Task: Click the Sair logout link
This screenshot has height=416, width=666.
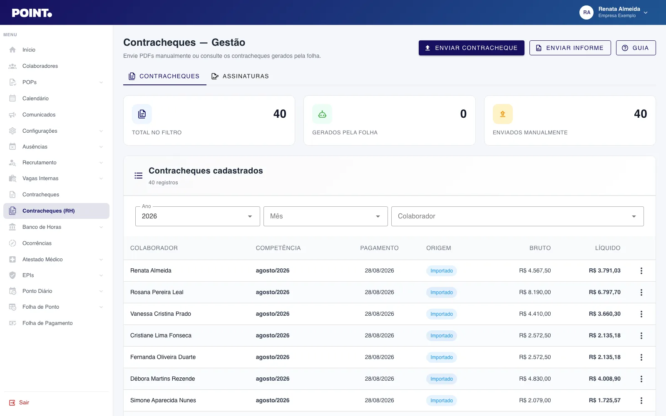Action: coord(24,403)
